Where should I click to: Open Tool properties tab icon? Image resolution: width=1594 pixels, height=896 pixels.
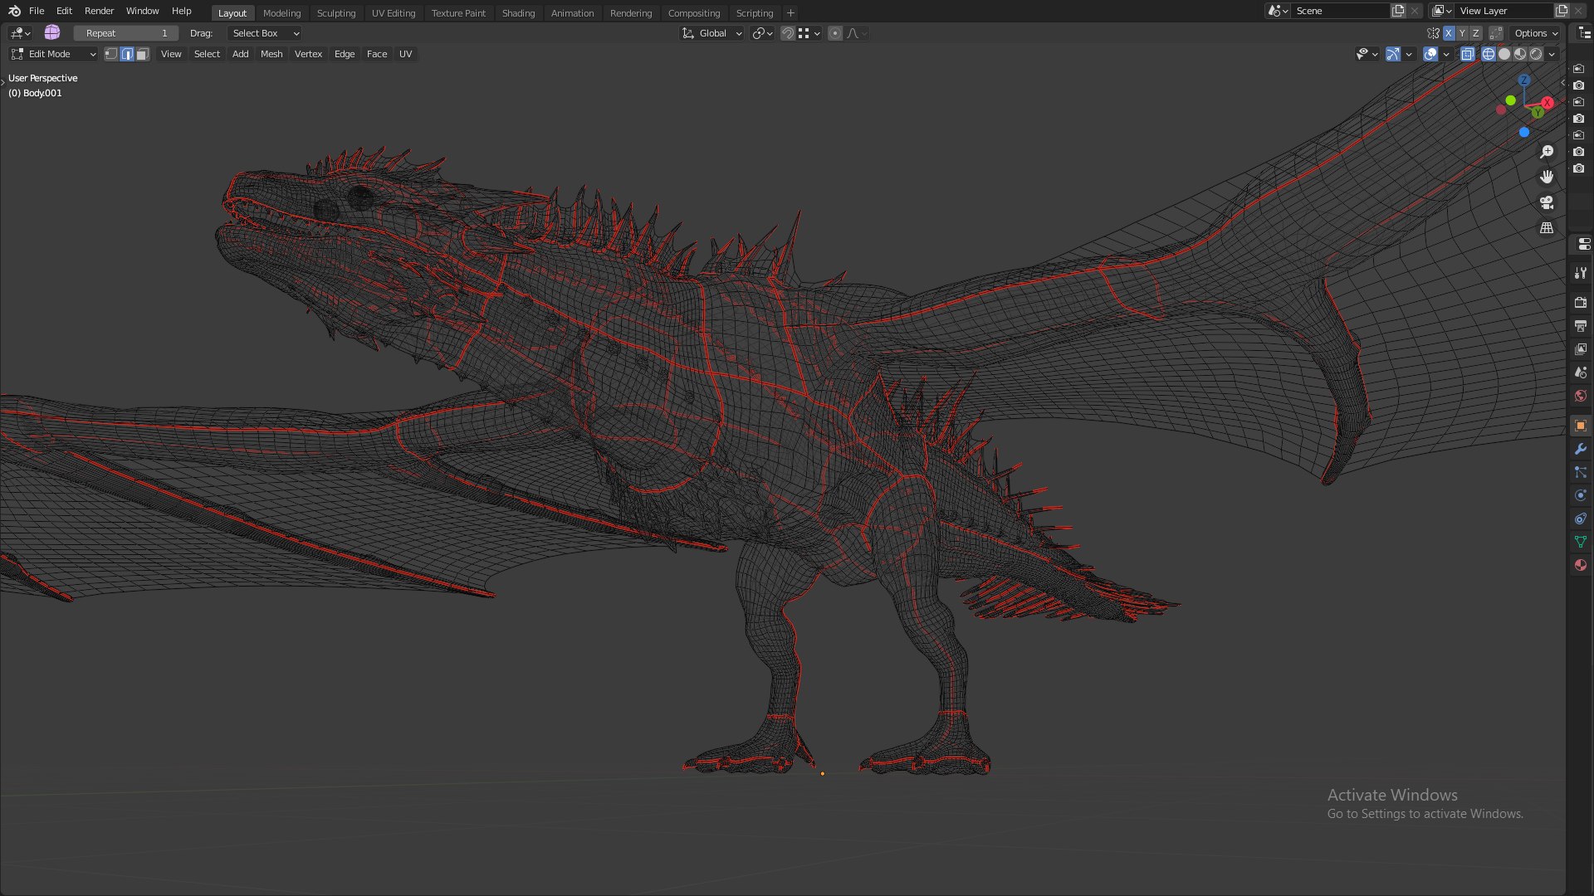pos(1581,273)
